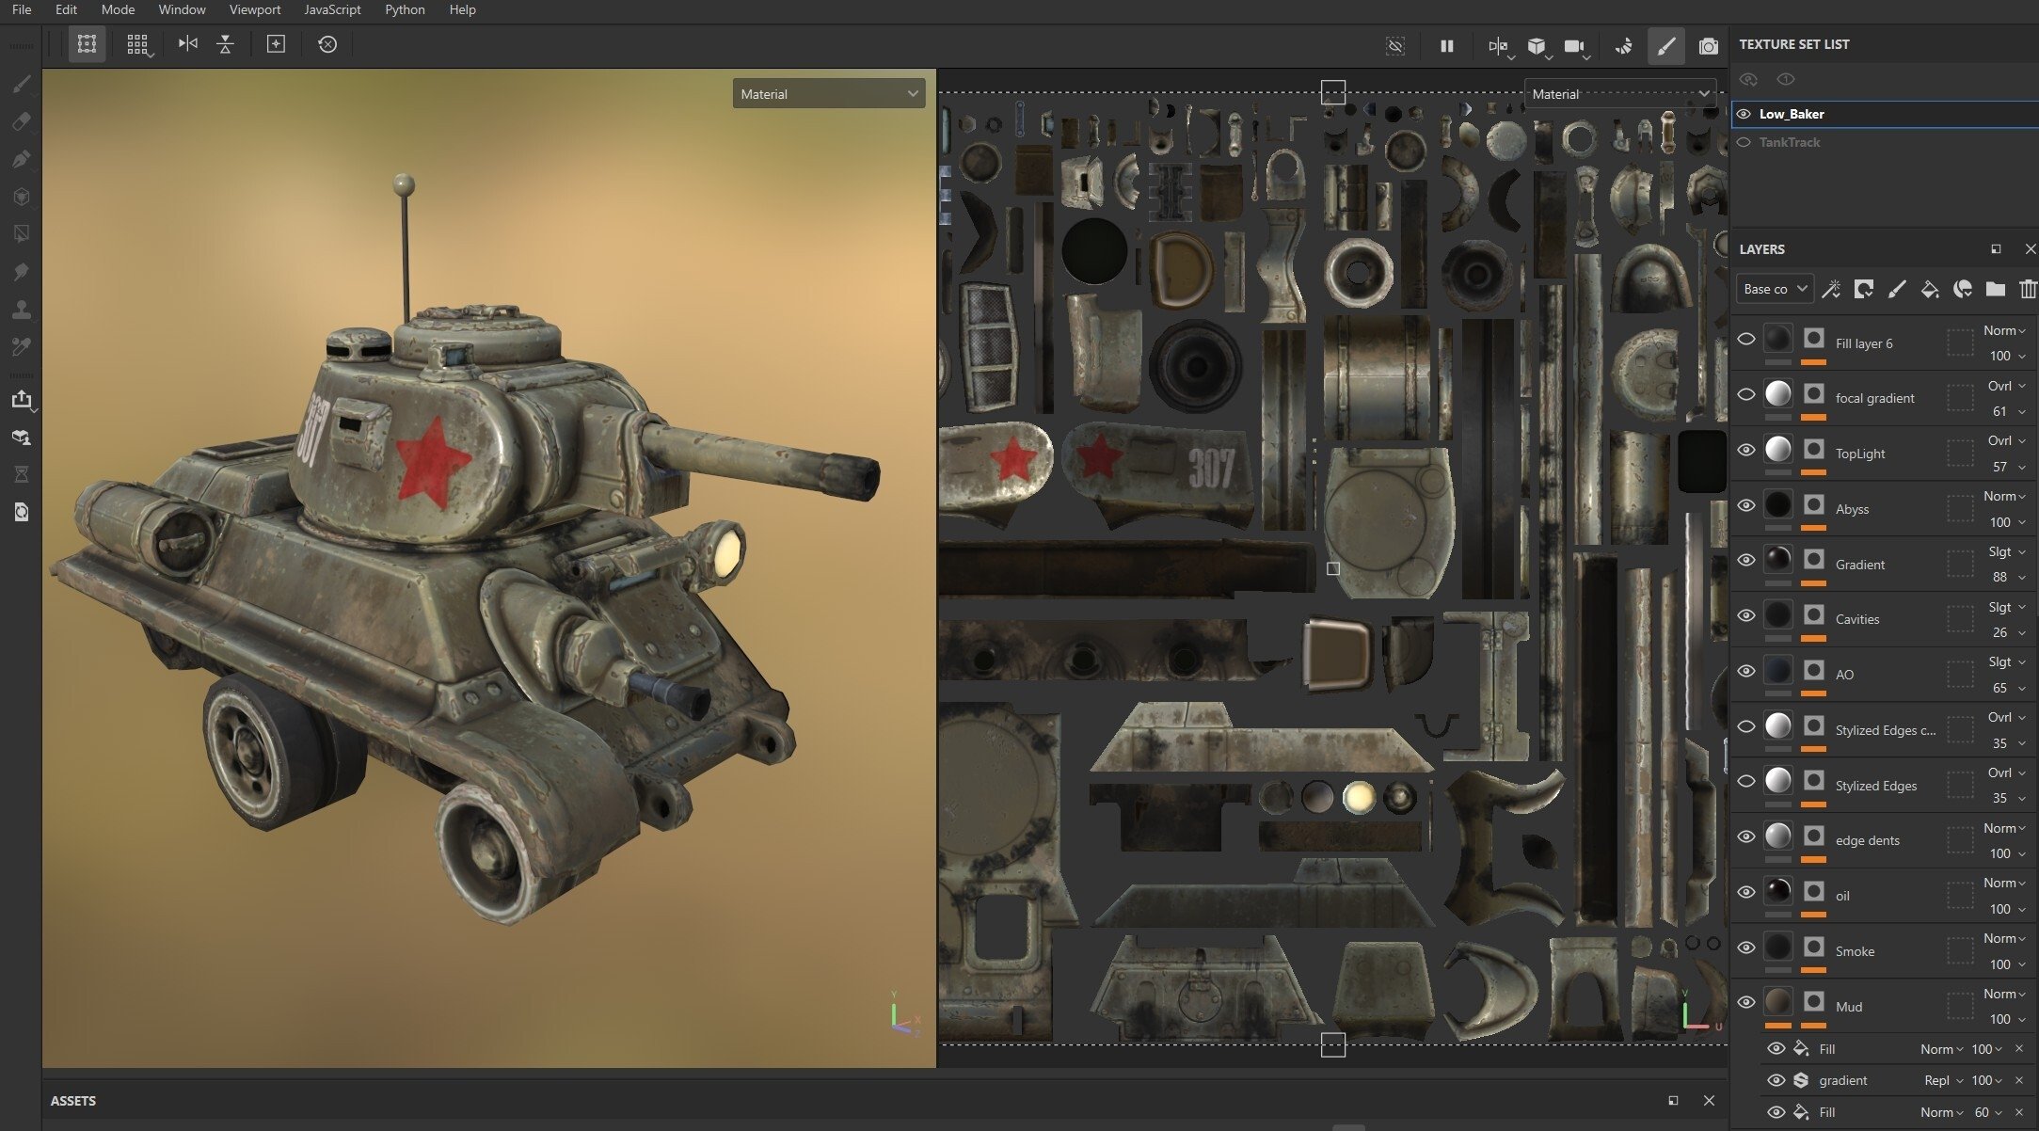Viewport: 2039px width, 1131px height.
Task: Select the Paint brush tool in left sidebar
Action: click(x=21, y=84)
